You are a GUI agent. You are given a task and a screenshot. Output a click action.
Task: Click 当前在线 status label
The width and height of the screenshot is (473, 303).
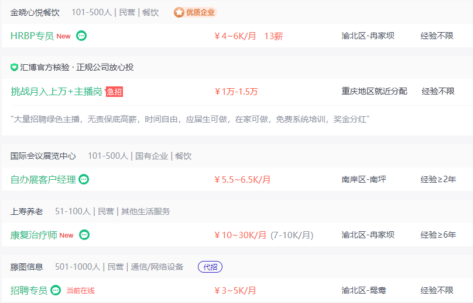point(81,291)
